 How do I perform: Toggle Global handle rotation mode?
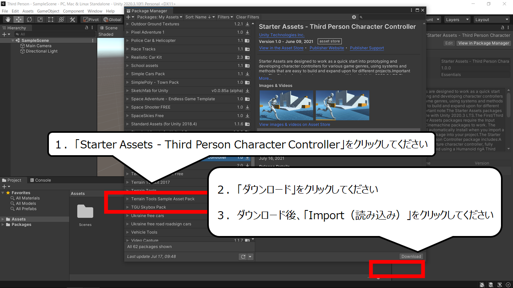coord(112,20)
